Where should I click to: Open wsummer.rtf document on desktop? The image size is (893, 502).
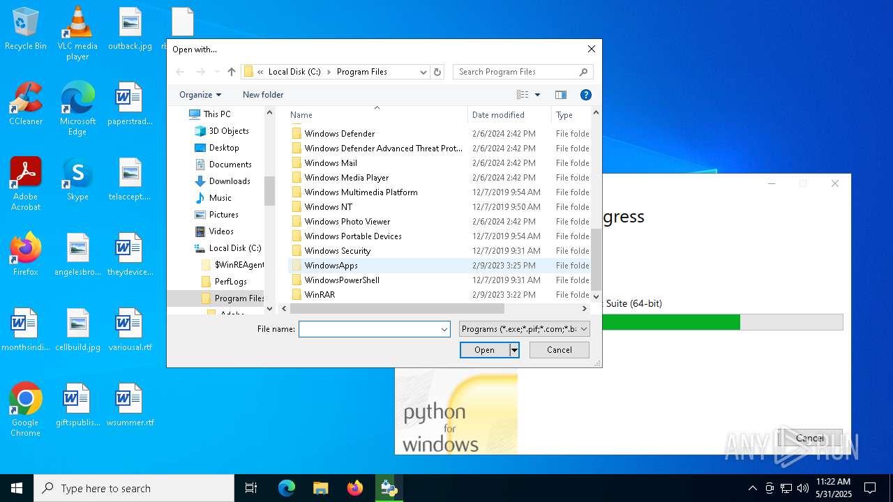point(130,405)
